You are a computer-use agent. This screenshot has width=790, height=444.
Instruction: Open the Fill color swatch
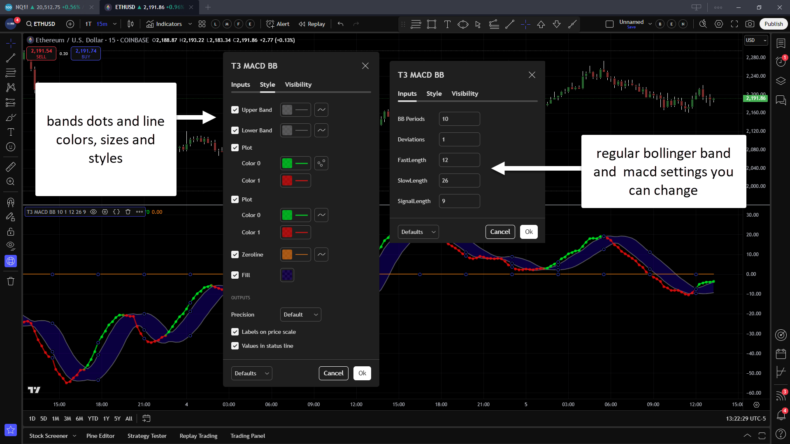coord(287,275)
